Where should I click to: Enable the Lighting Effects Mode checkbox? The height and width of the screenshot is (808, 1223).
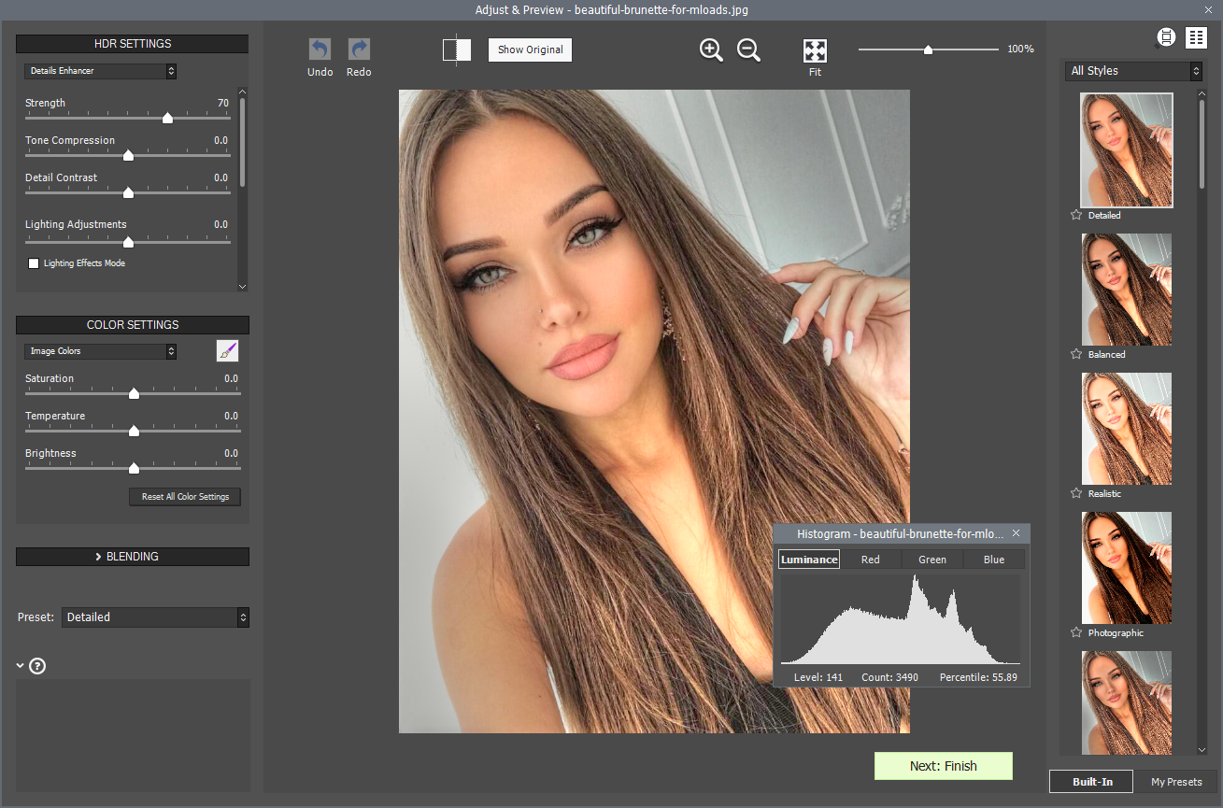34,263
